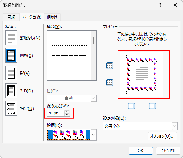Toggle the top border button in preview

click(110, 66)
